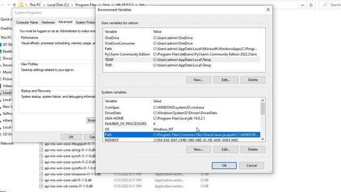Select OneDrive user variable row
Viewport: 341px width, 192px height.
(182, 38)
